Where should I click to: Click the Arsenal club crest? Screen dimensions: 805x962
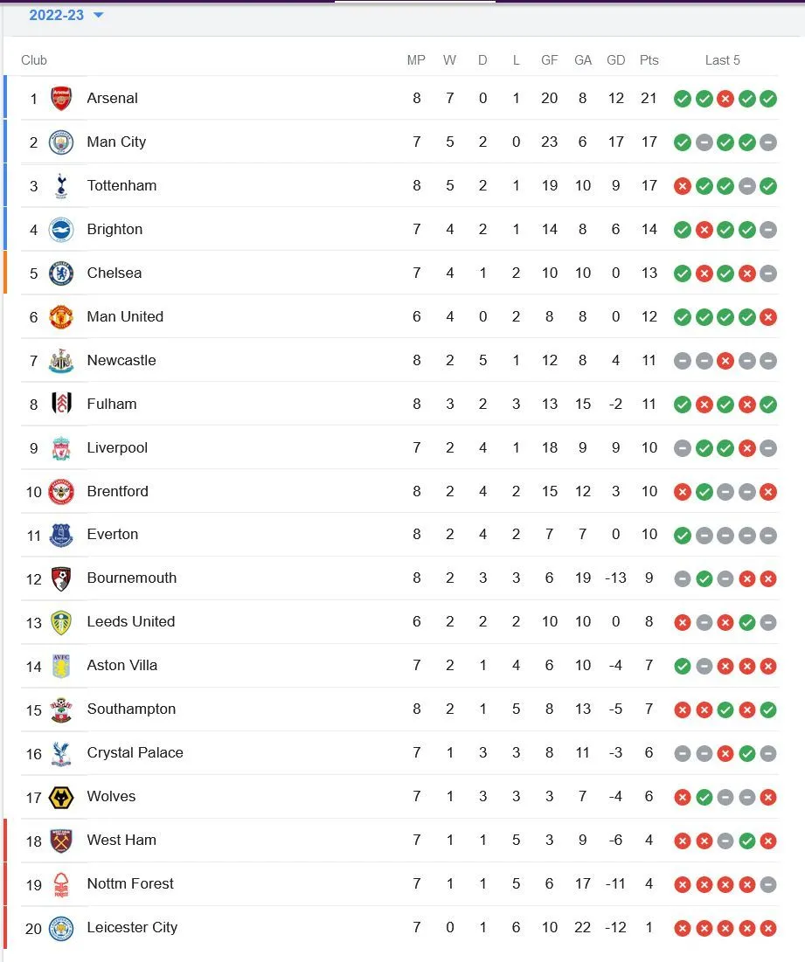coord(61,98)
